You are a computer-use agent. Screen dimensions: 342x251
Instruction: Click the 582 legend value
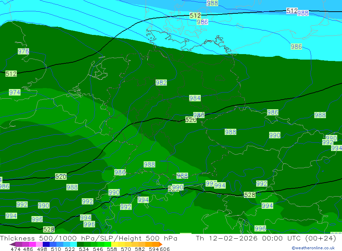coord(140,249)
